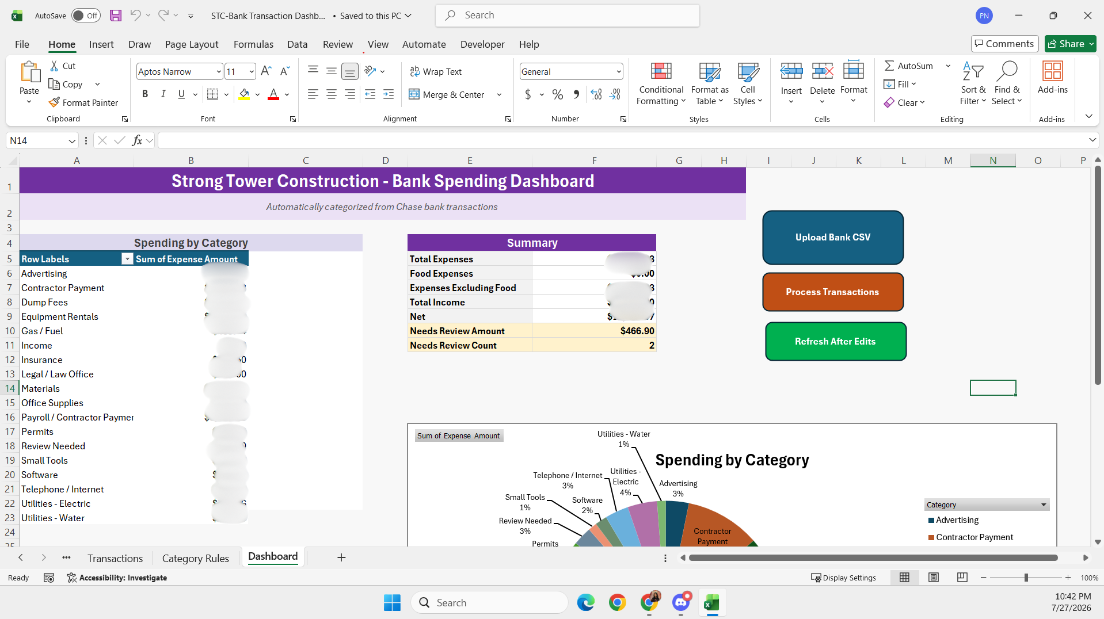Open the File menu
This screenshot has width=1104, height=619.
point(22,44)
